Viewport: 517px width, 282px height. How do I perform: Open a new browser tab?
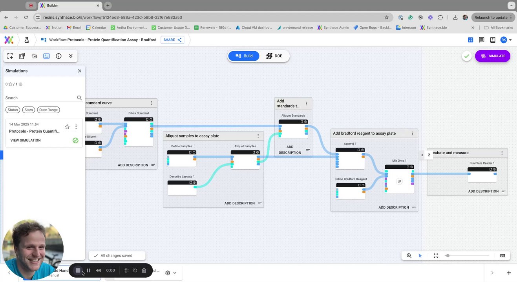tap(108, 5)
